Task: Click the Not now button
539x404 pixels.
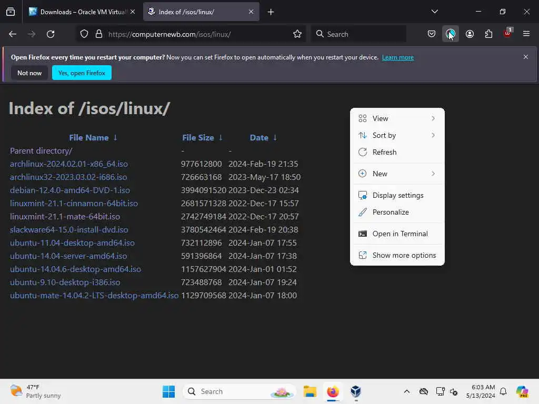Action: coord(29,73)
